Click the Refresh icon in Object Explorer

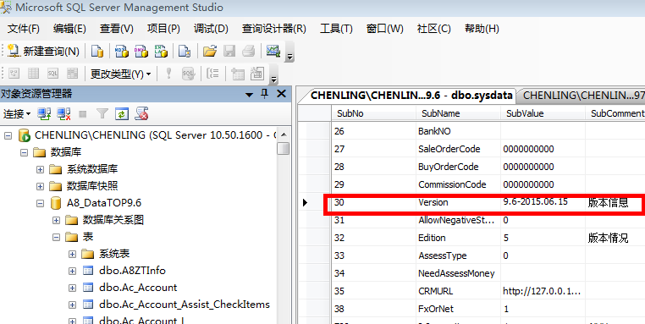pyautogui.click(x=122, y=114)
